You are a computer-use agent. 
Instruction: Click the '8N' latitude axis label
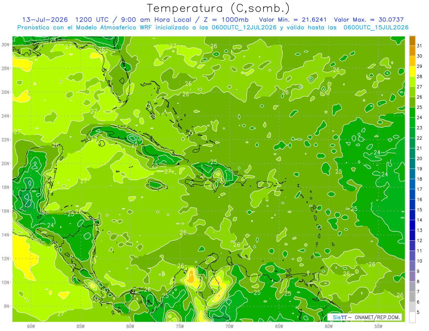pyautogui.click(x=7, y=306)
